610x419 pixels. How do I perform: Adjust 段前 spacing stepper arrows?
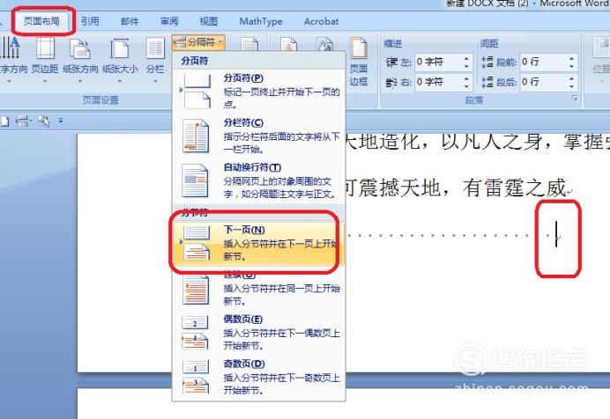tap(571, 62)
